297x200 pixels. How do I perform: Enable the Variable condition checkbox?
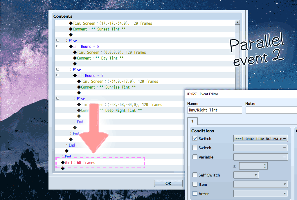[195, 157]
